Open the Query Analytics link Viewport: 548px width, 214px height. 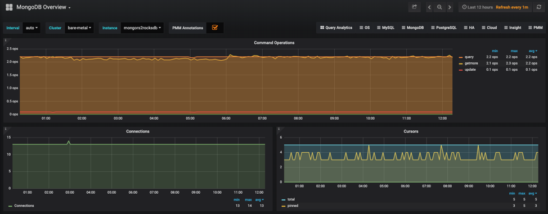pos(336,28)
